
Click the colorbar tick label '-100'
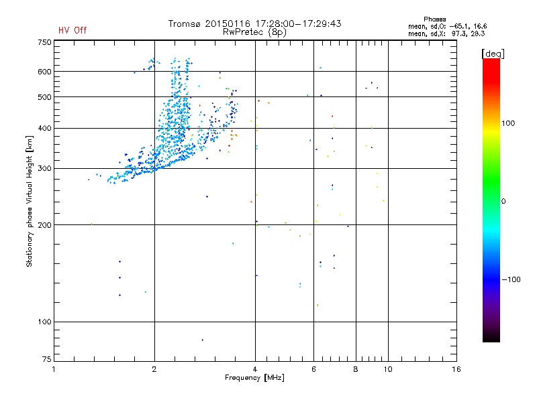pyautogui.click(x=511, y=279)
